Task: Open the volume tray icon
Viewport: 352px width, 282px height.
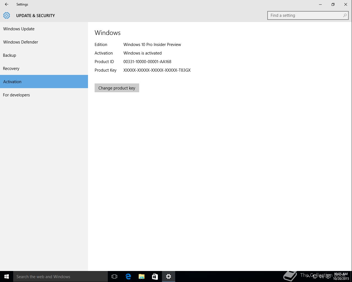Action: [321, 276]
